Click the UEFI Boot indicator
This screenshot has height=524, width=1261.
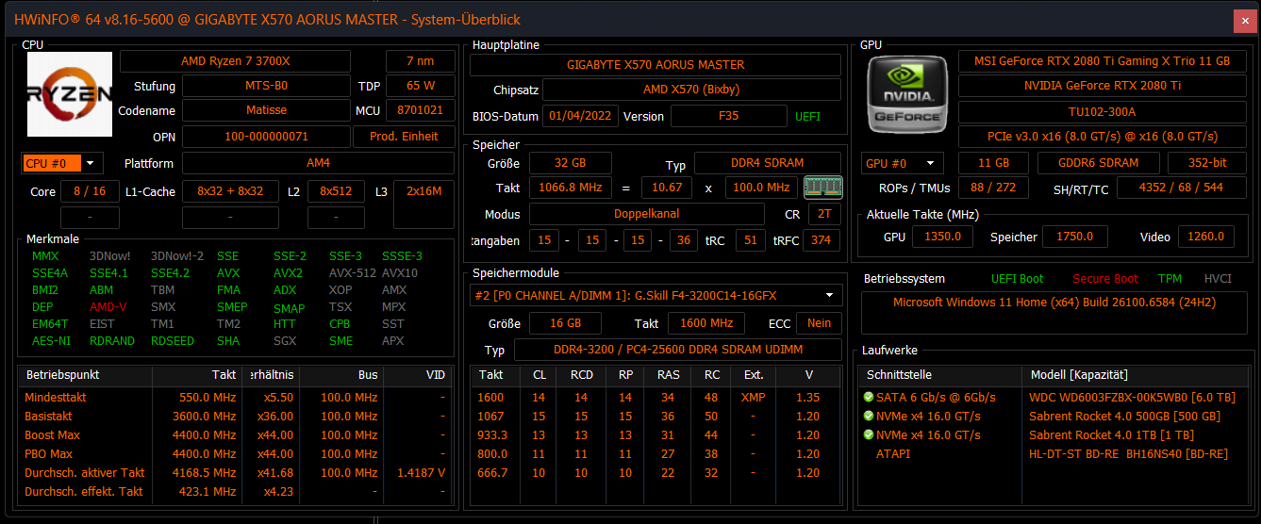[x=1017, y=278]
